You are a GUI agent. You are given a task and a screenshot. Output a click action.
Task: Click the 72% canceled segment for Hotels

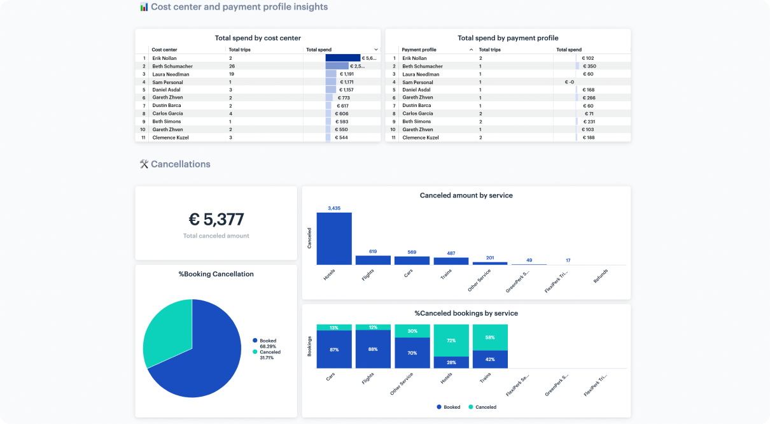point(451,340)
